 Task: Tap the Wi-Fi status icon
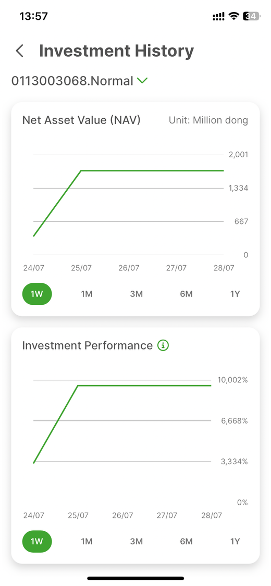click(234, 16)
